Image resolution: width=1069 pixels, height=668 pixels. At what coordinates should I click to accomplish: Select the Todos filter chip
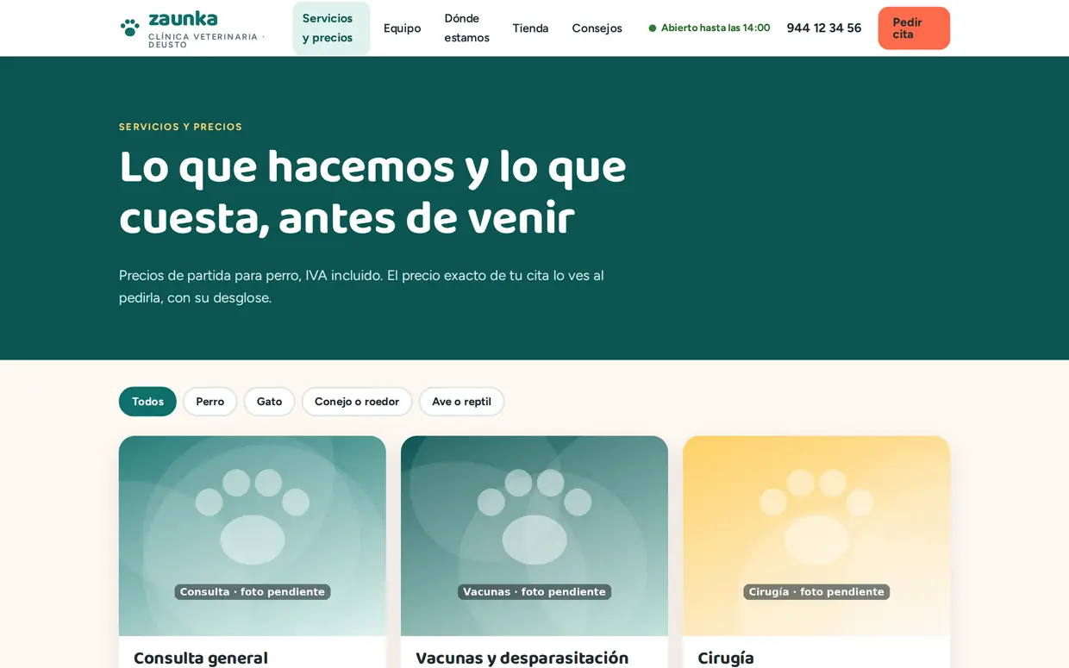(147, 402)
